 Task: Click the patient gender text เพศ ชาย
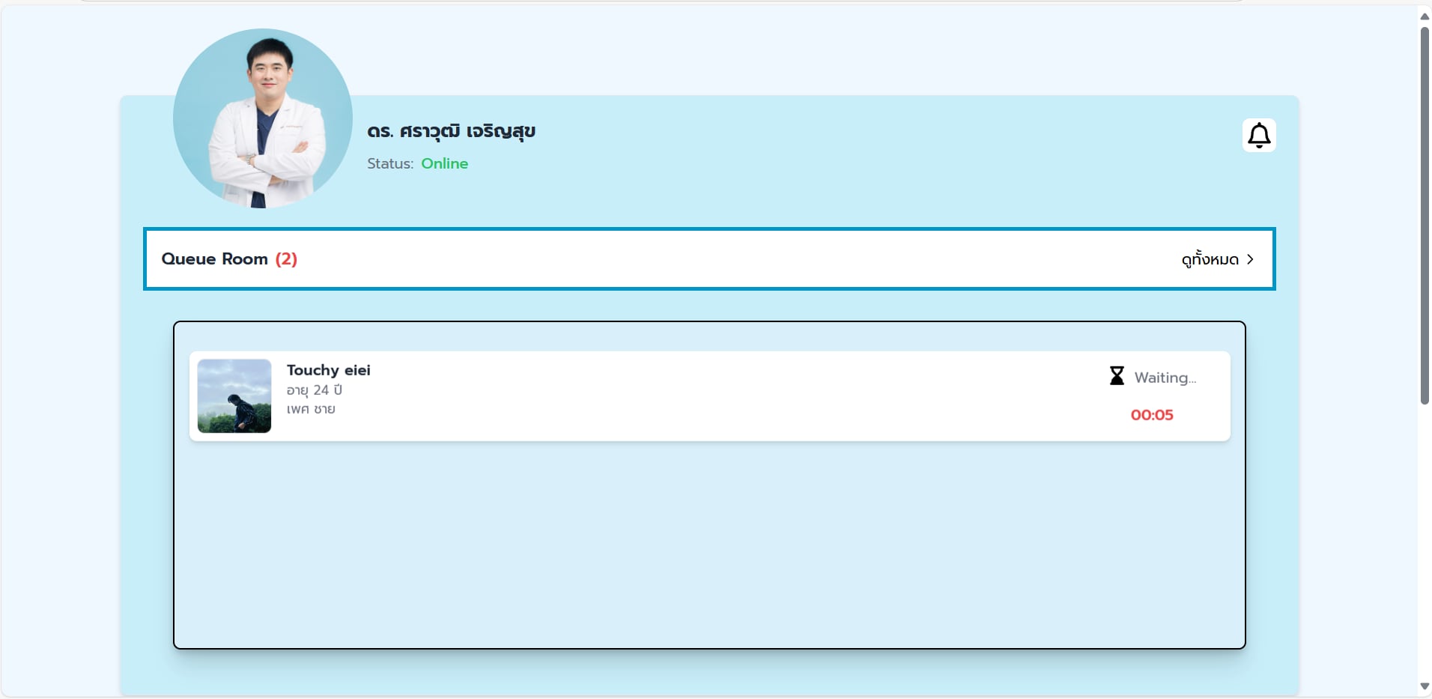pyautogui.click(x=311, y=409)
